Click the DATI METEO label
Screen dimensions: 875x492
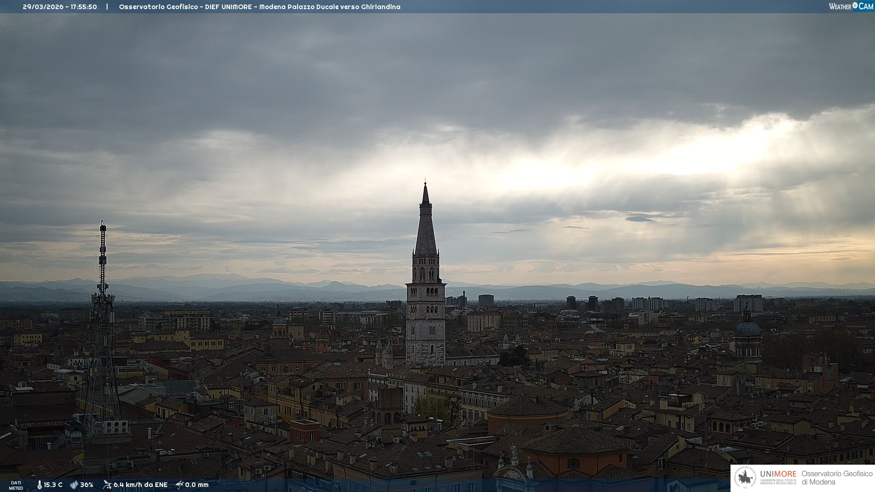[x=16, y=485]
